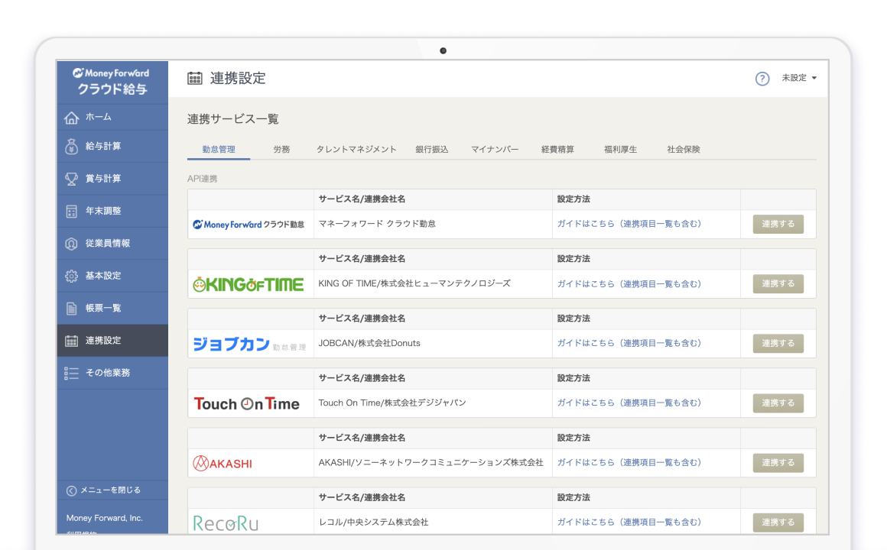The height and width of the screenshot is (550, 887).
Task: Click the 年末調整 calculator icon
Action: tap(71, 212)
